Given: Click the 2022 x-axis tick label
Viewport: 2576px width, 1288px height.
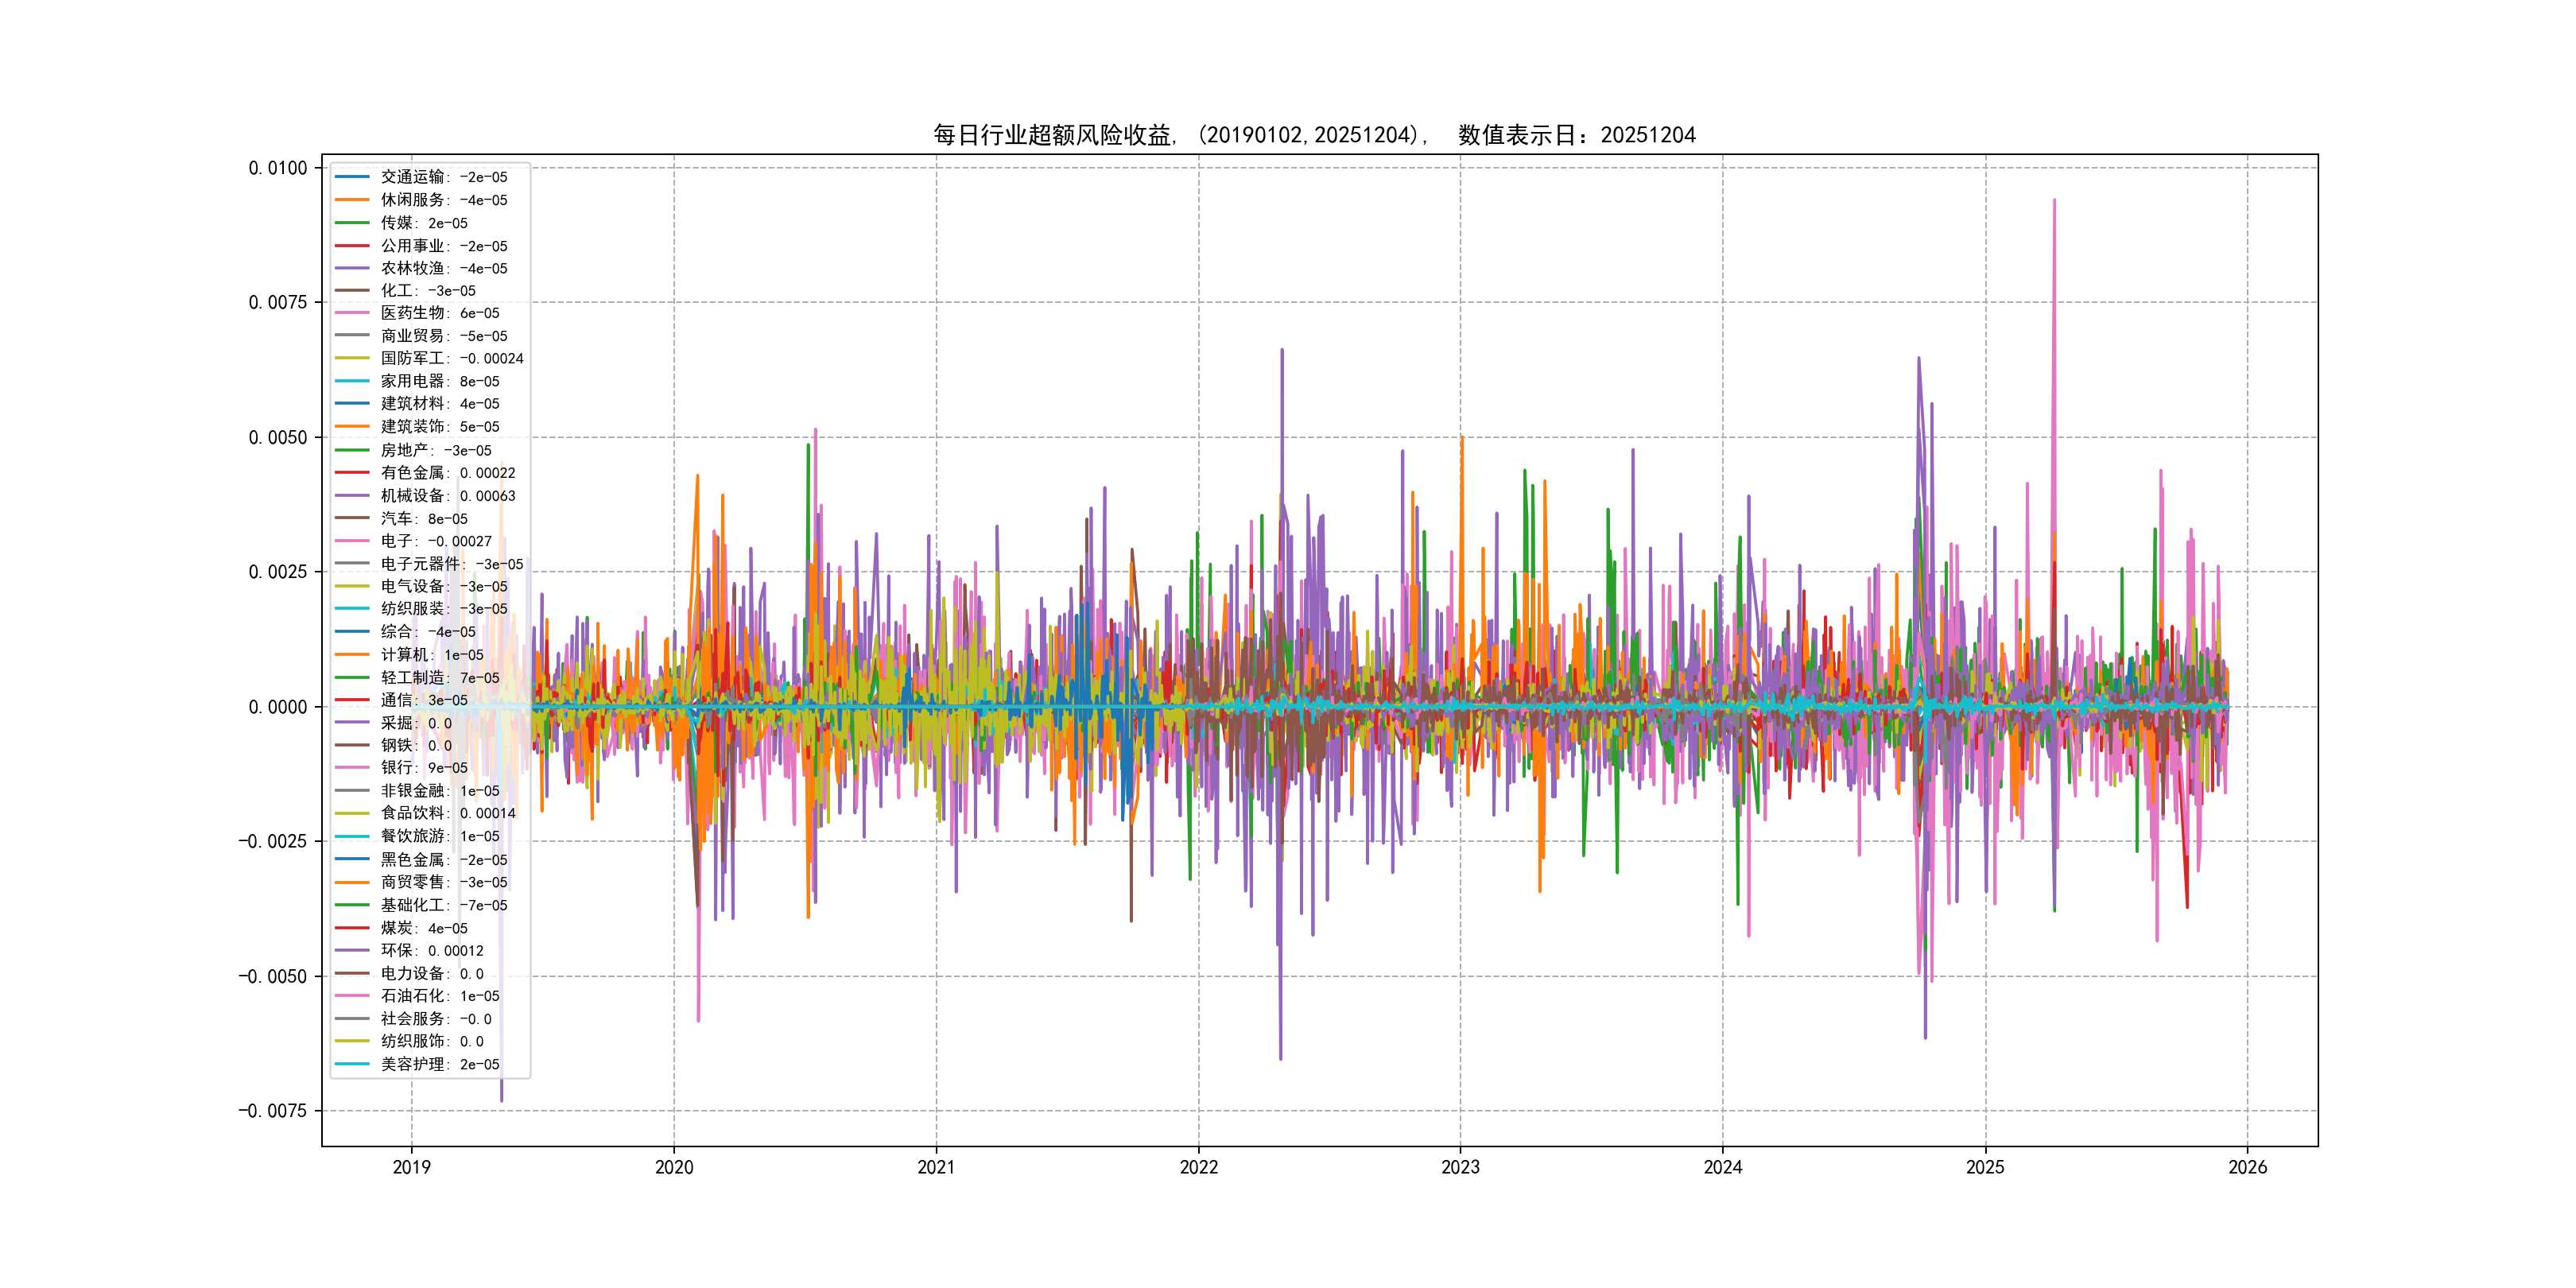Looking at the screenshot, I should pyautogui.click(x=1198, y=1167).
